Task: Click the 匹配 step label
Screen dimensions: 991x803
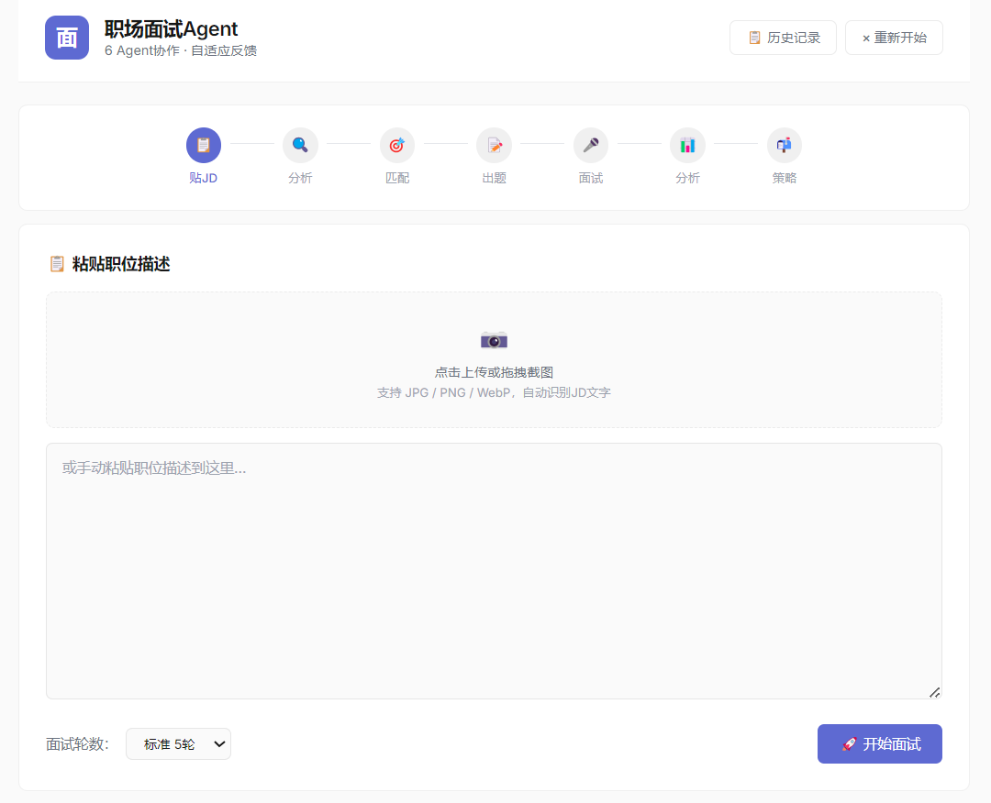Action: tap(397, 178)
